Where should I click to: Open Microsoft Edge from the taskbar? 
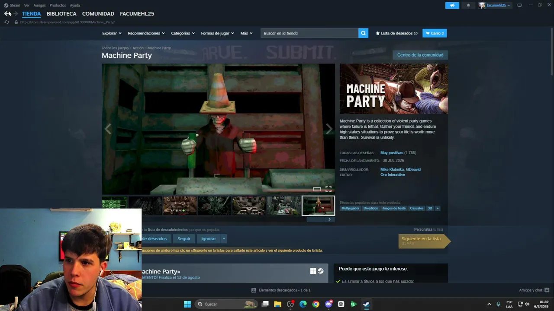point(303,304)
